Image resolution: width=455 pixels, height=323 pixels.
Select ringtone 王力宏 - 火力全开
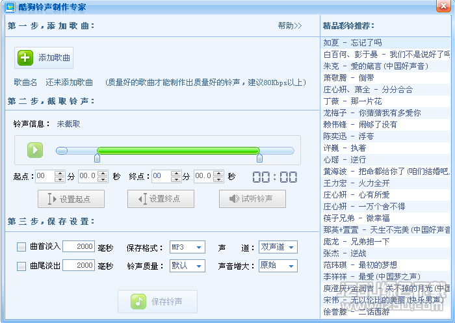[385, 183]
